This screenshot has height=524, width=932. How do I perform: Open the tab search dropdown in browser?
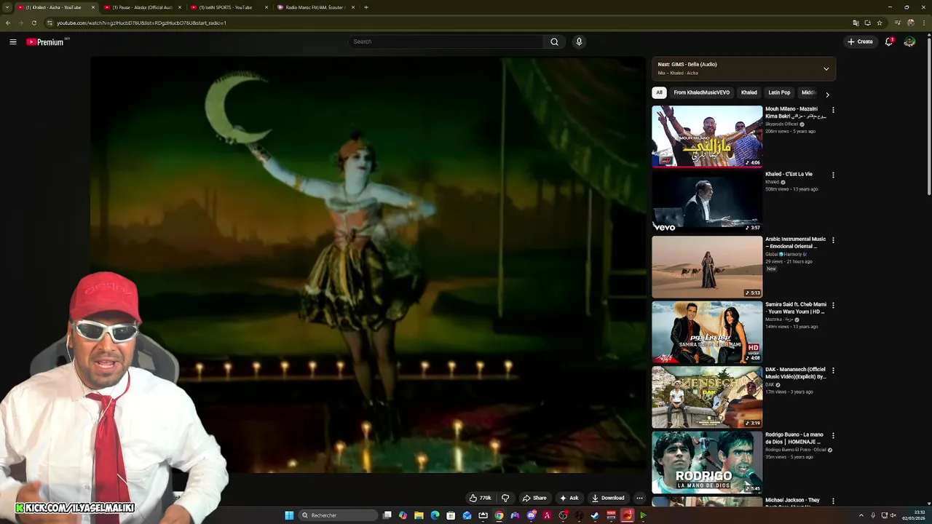click(x=7, y=7)
